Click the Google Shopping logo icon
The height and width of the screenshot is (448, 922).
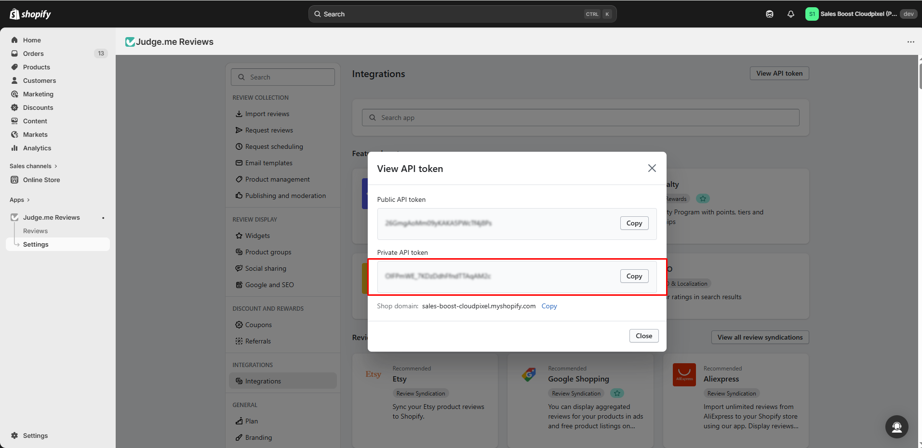(529, 374)
